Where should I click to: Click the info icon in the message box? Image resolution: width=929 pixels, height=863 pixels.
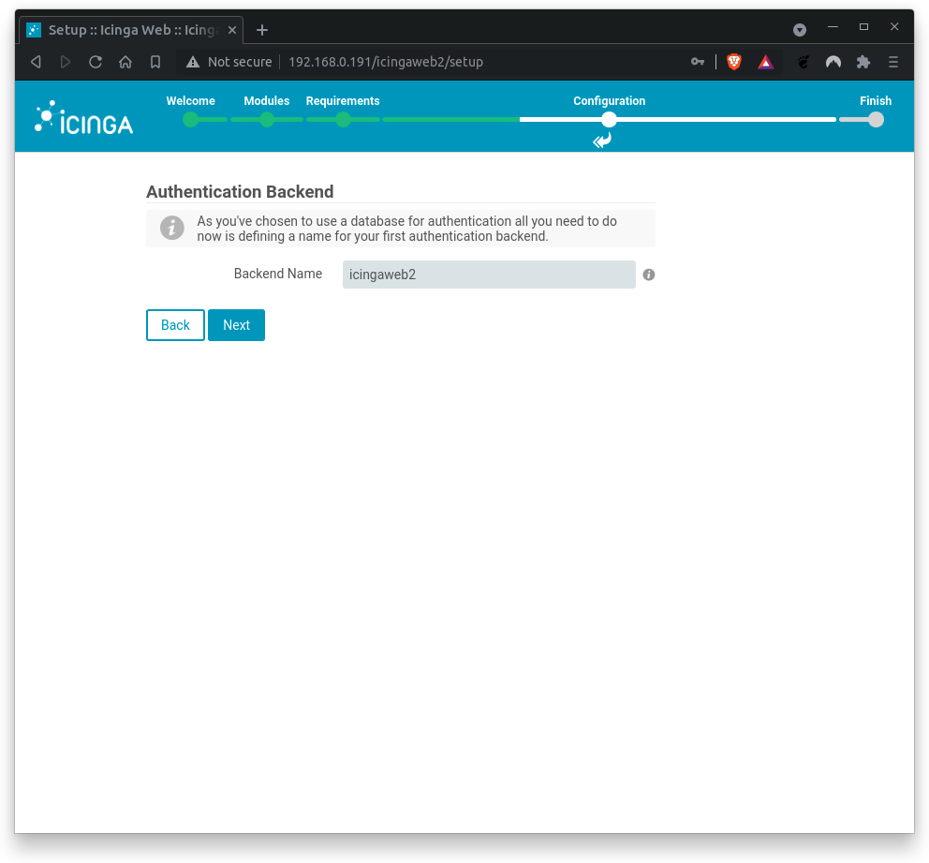click(x=171, y=227)
